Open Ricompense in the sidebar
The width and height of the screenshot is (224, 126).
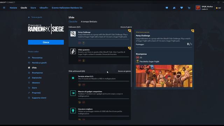coord(37,73)
